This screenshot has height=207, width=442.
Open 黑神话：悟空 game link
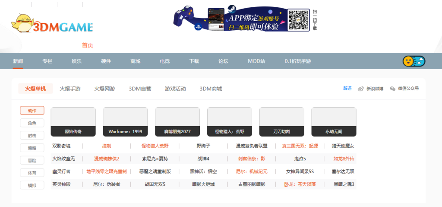[x=203, y=172]
